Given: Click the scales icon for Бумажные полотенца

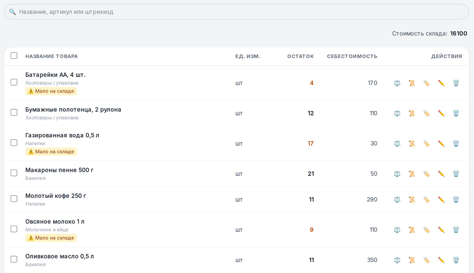Looking at the screenshot, I should (397, 113).
